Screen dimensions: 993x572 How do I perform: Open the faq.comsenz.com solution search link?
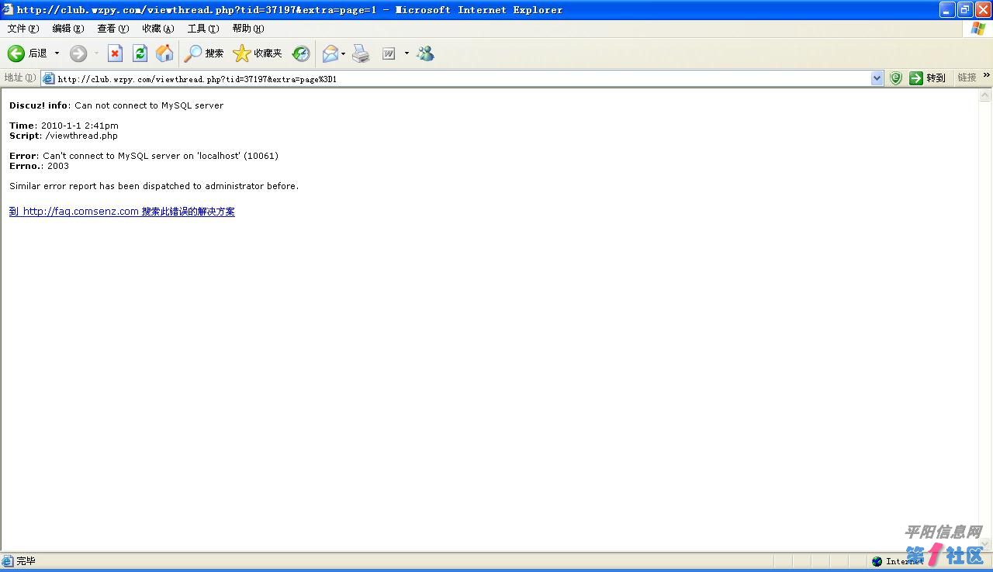point(122,212)
